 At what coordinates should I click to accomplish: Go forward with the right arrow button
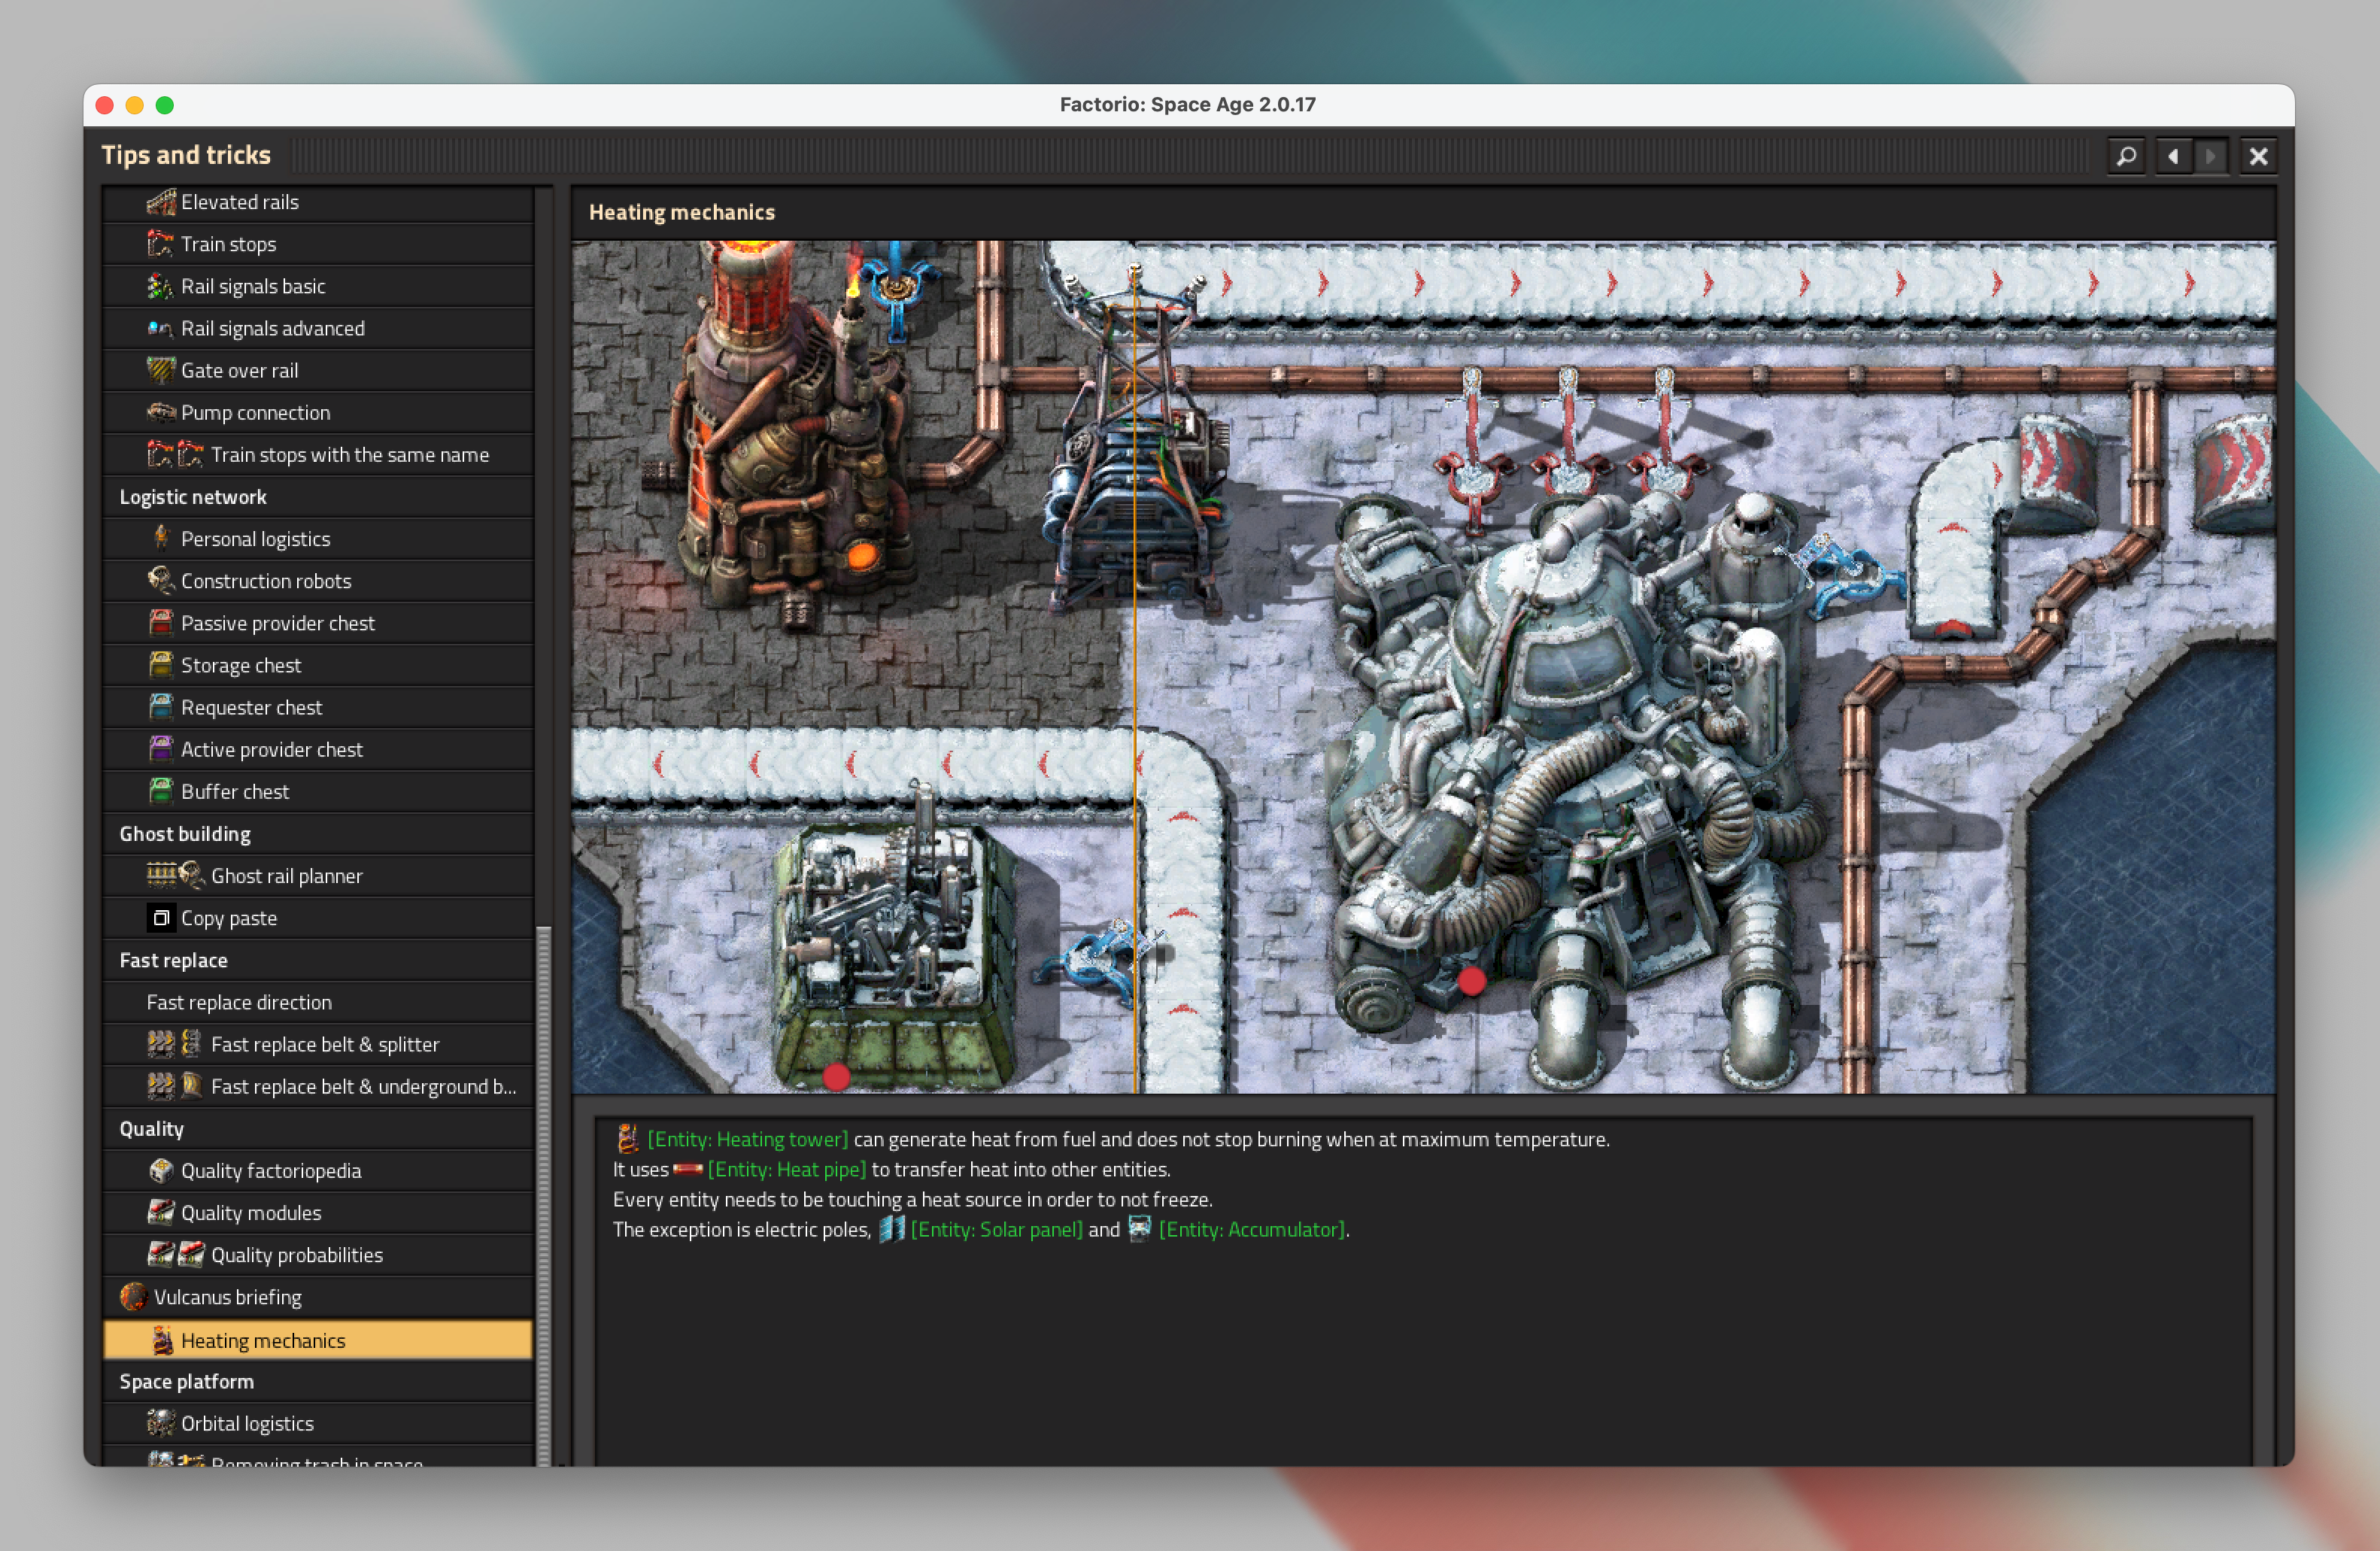(x=2211, y=156)
